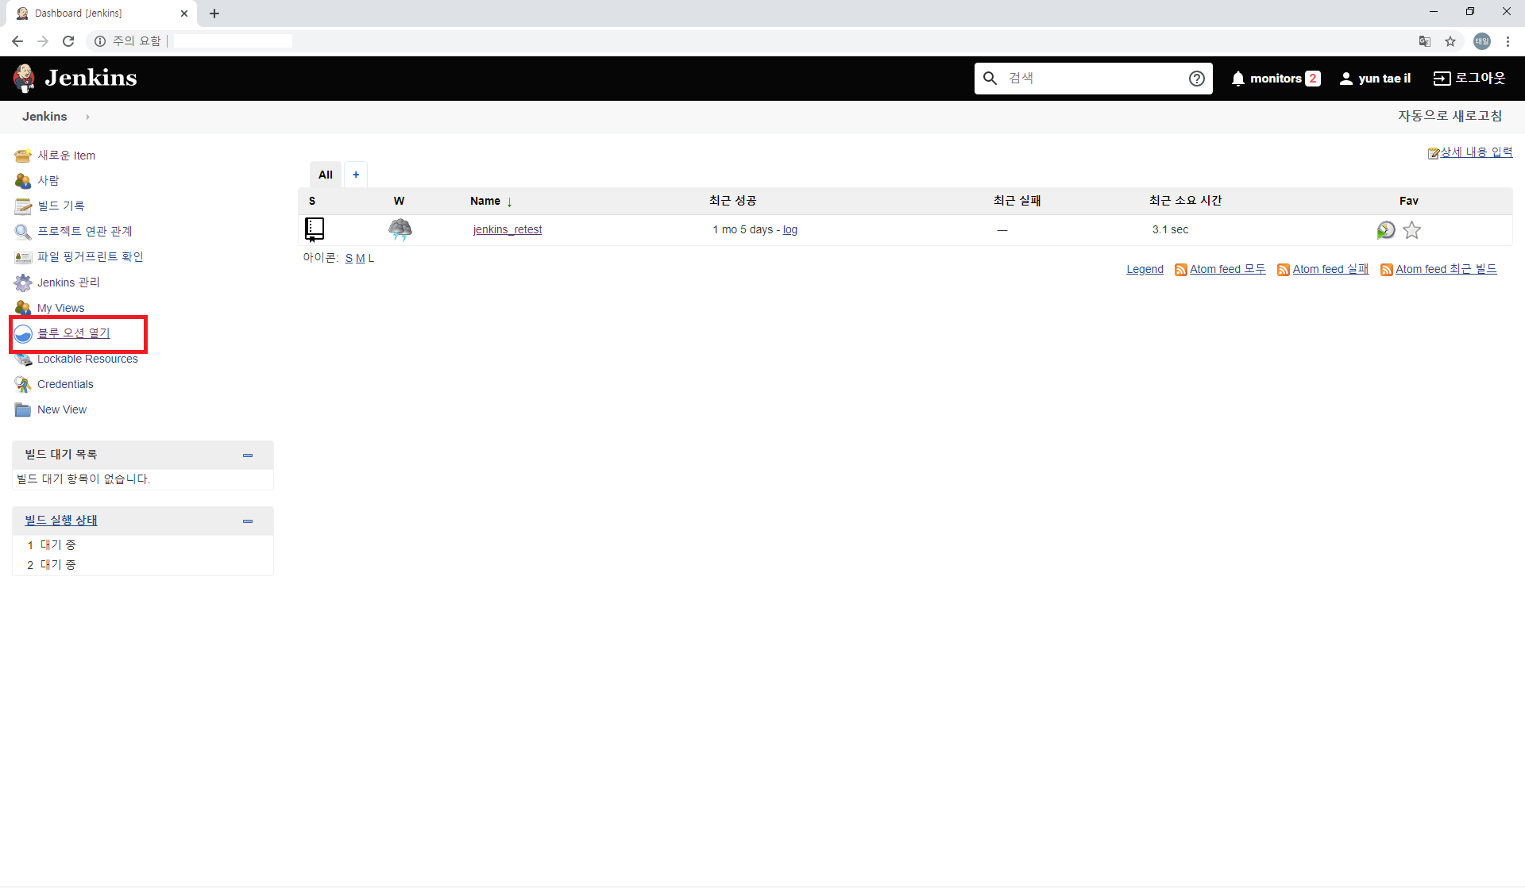The height and width of the screenshot is (888, 1525).
Task: Click the 사람 people icon
Action: point(23,181)
